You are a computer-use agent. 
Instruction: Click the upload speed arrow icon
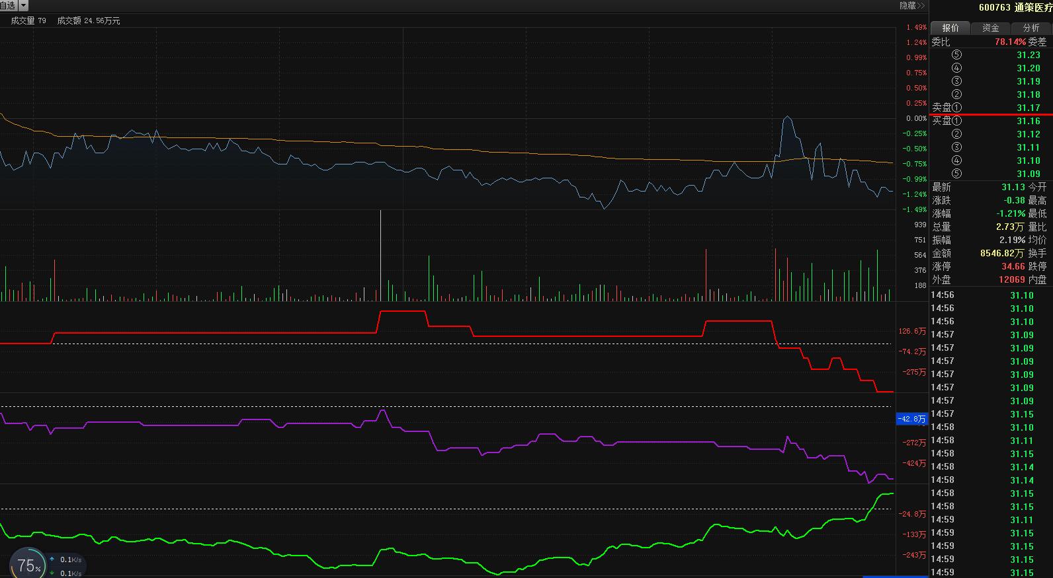coord(52,560)
